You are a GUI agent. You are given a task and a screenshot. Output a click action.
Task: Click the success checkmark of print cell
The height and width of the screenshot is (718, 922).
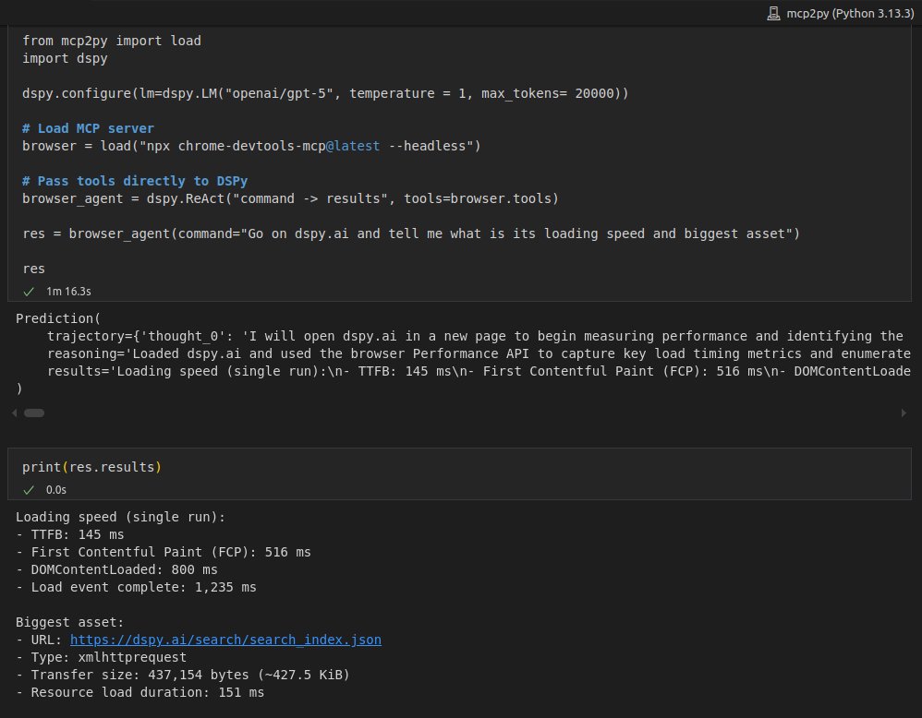[x=29, y=490]
